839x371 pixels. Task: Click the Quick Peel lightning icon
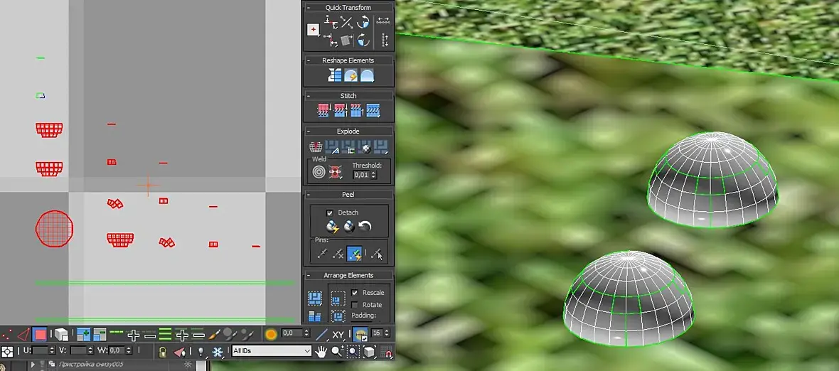[333, 227]
